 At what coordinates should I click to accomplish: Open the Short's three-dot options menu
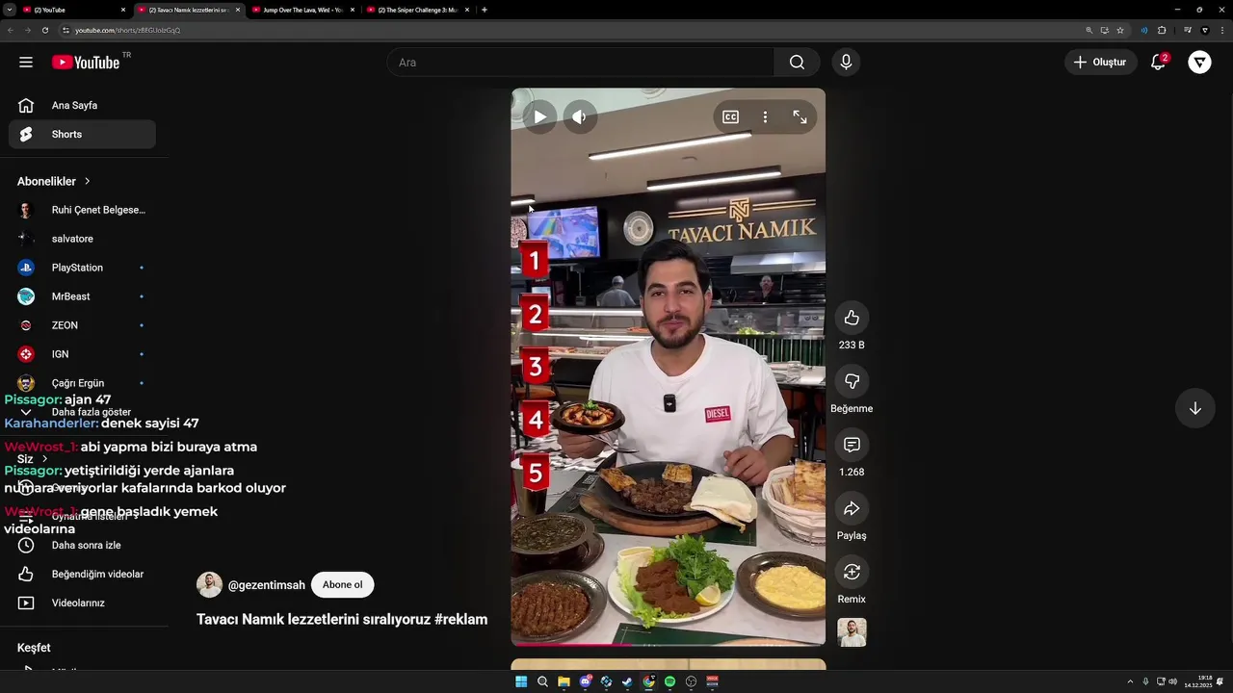tap(765, 117)
